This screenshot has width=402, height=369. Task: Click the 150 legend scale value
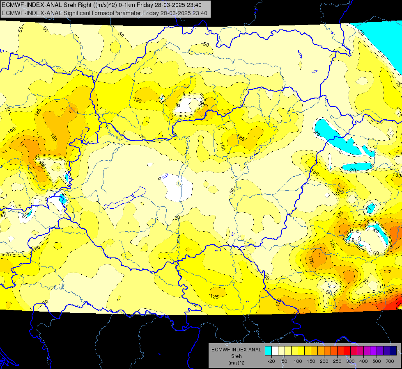tap(311, 361)
